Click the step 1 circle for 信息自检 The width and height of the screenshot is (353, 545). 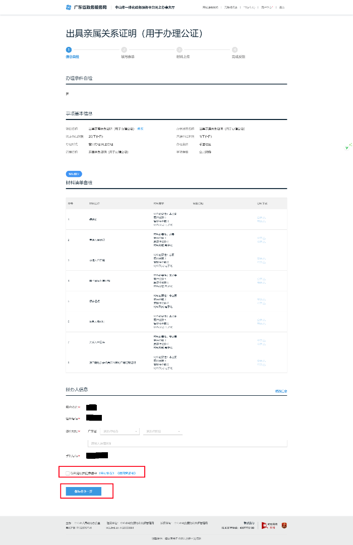pyautogui.click(x=69, y=50)
